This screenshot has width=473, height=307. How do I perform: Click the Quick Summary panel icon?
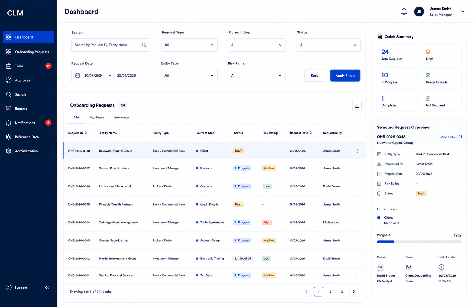tap(380, 37)
